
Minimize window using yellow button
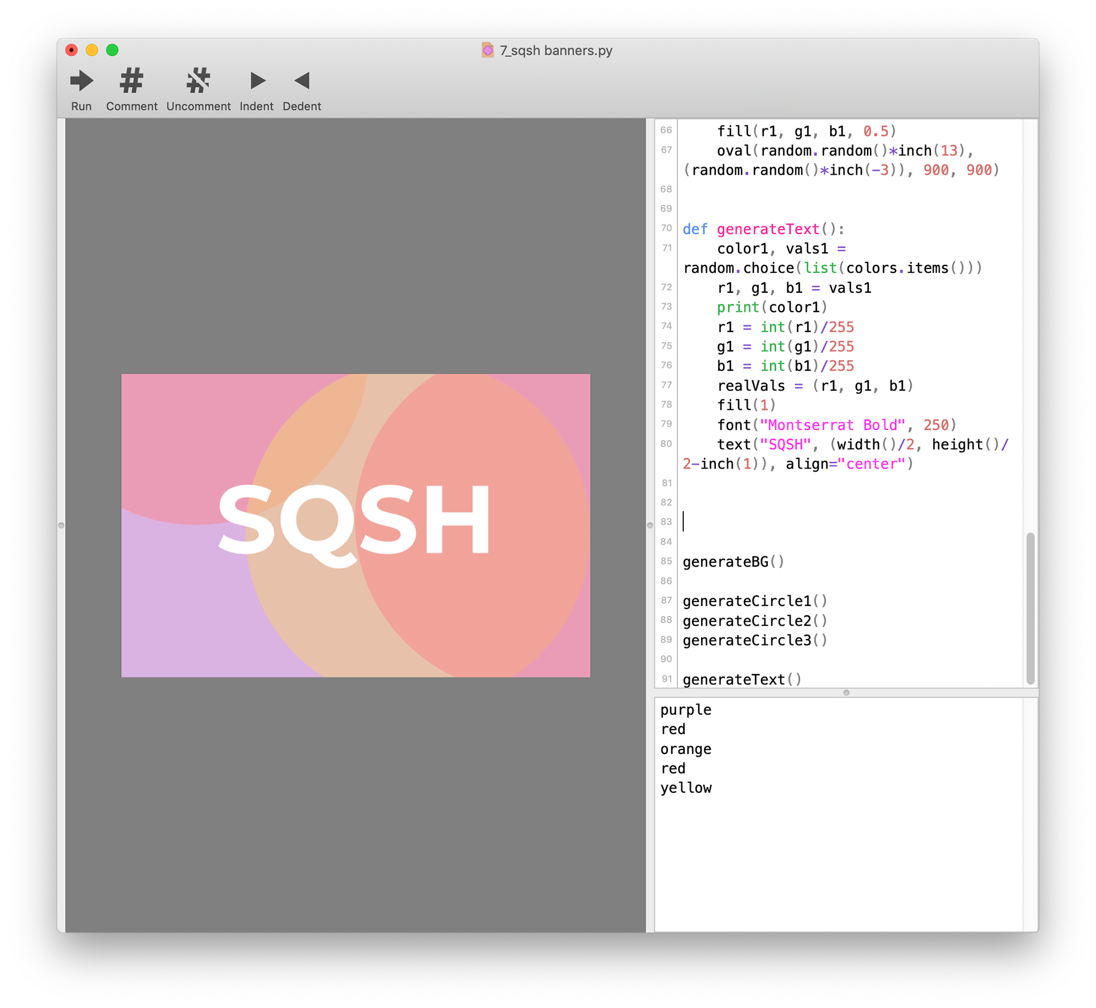pos(92,50)
